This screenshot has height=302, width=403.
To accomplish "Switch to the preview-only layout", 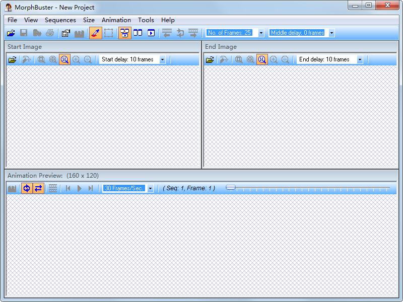I will click(x=151, y=33).
